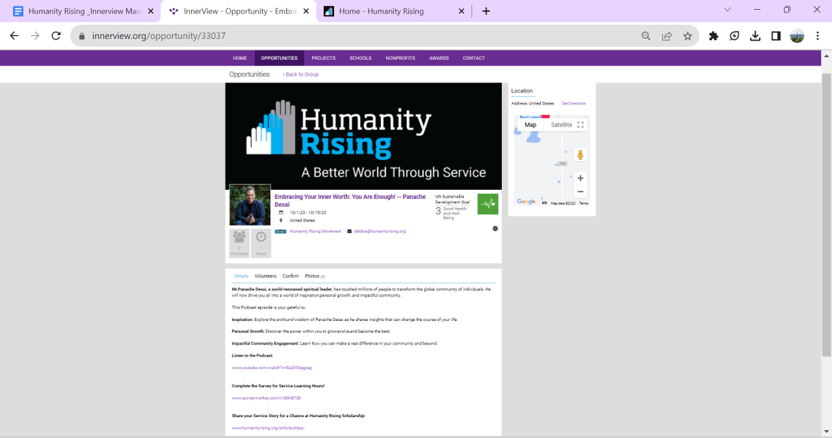This screenshot has width=832, height=438.
Task: Click the Panache Desai profile photo
Action: (250, 205)
